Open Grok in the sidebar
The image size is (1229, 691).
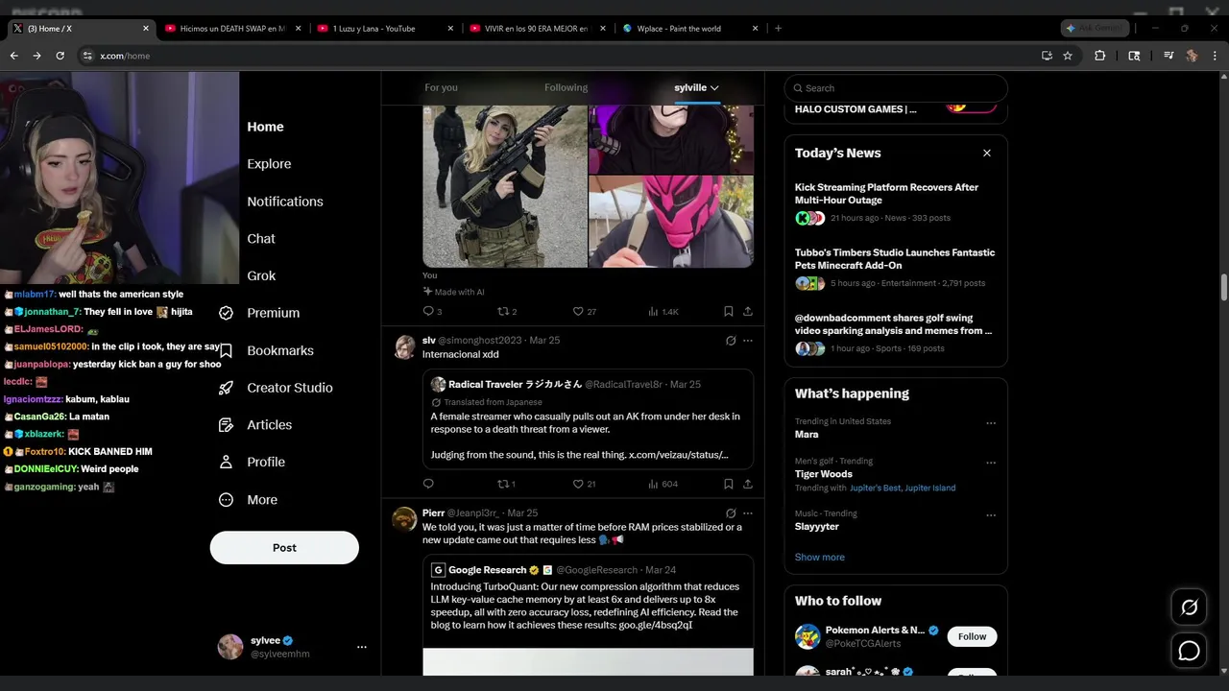click(x=261, y=275)
